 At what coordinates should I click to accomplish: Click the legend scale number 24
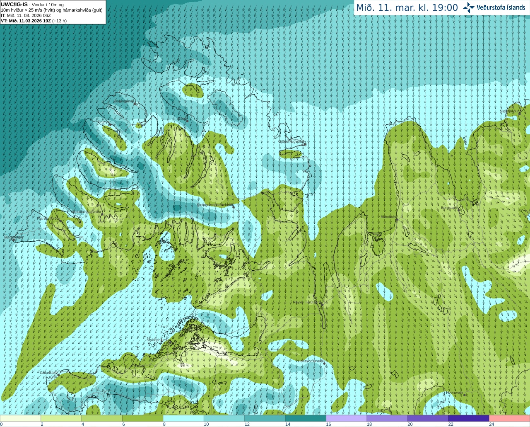491,424
